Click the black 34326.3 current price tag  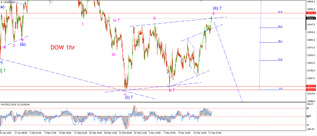311,18
